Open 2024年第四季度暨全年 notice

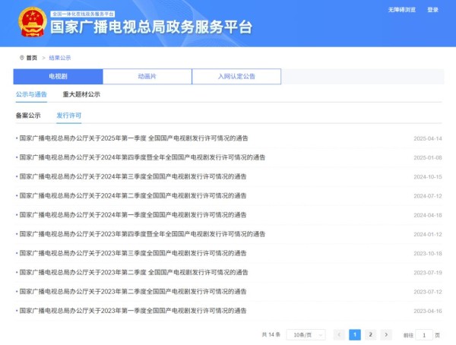(142, 157)
